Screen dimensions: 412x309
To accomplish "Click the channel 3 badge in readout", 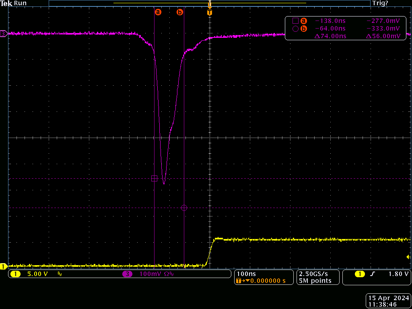I will 128,274.
